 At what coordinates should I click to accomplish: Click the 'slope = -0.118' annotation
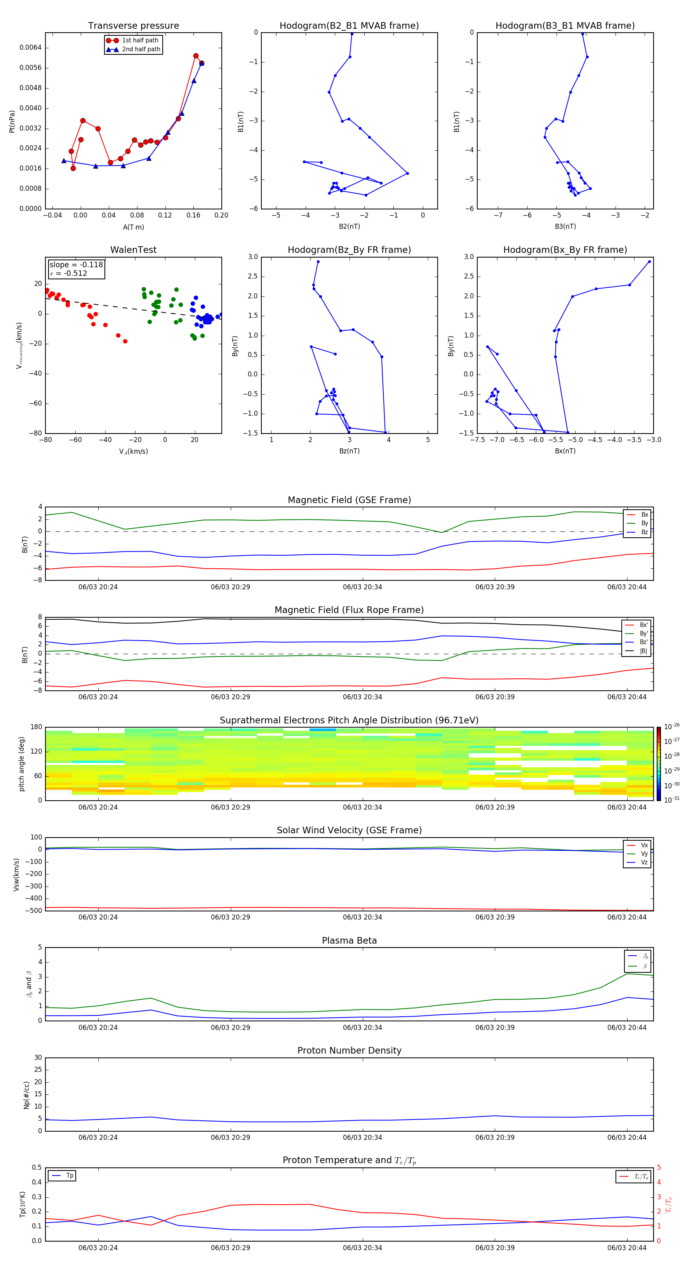click(76, 265)
